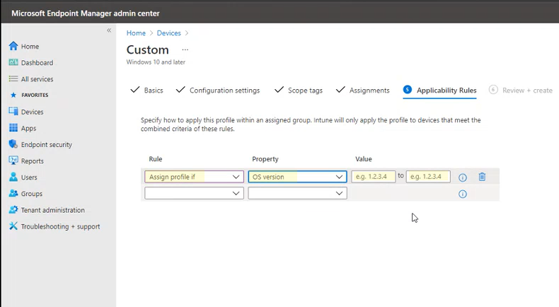
Task: Delete the first applicability rule
Action: click(x=482, y=177)
